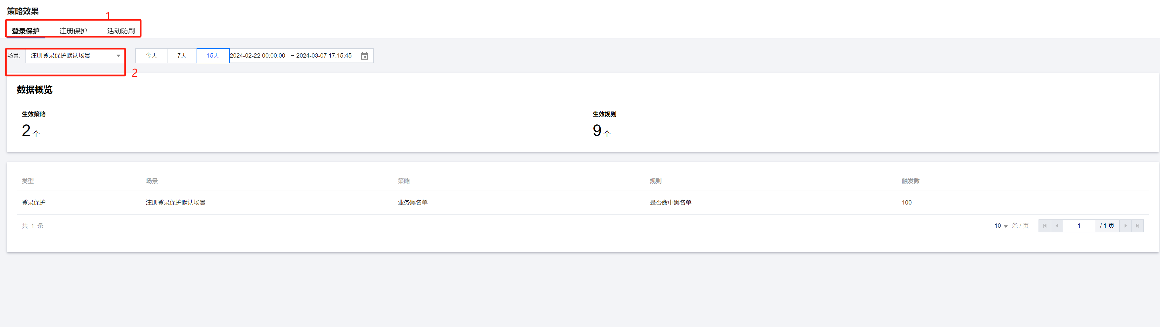1160x327 pixels.
Task: Jump to last page arrow
Action: click(x=1137, y=226)
